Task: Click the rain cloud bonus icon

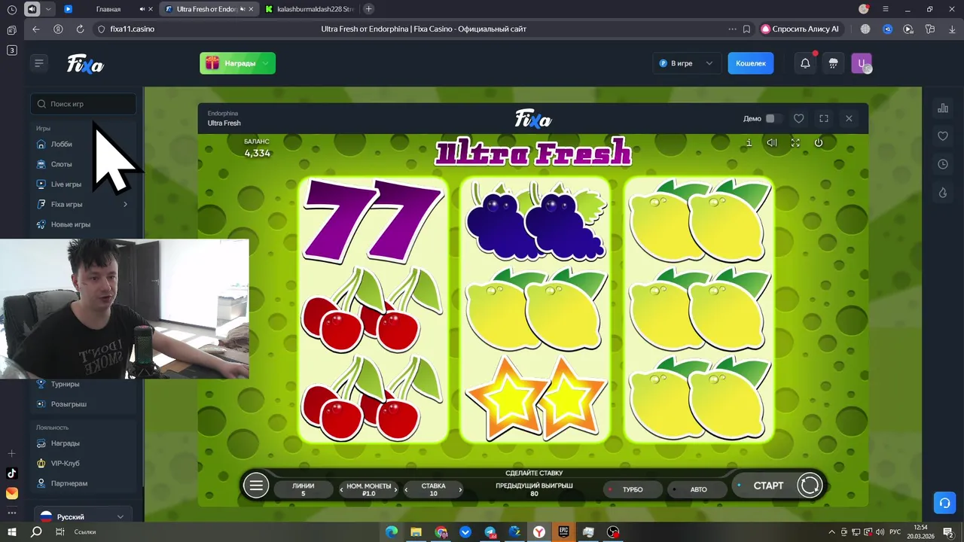Action: 833,63
